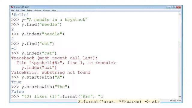Open the Help menu
The height and width of the screenshot is (108, 192).
pos(54,10)
